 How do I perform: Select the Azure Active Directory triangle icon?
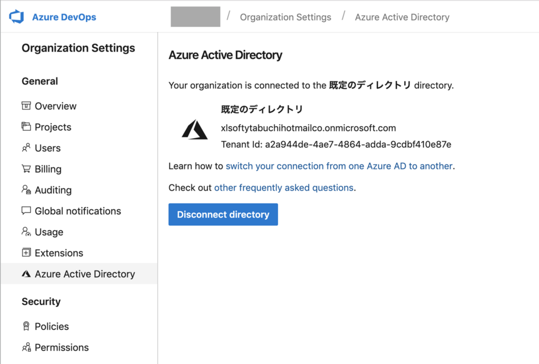pos(26,274)
